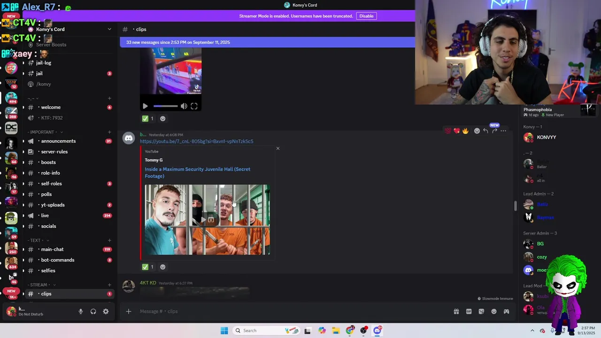Image resolution: width=601 pixels, height=338 pixels.
Task: Collapse the STREAM category
Action: 41,285
